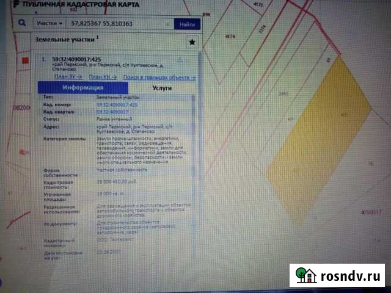Click cadastral number link 59:32:4090017:425
The width and height of the screenshot is (391, 293).
click(x=117, y=105)
